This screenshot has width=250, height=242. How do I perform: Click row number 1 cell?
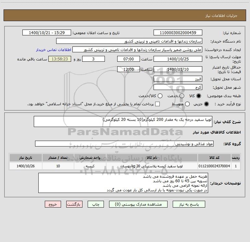(x=236, y=166)
